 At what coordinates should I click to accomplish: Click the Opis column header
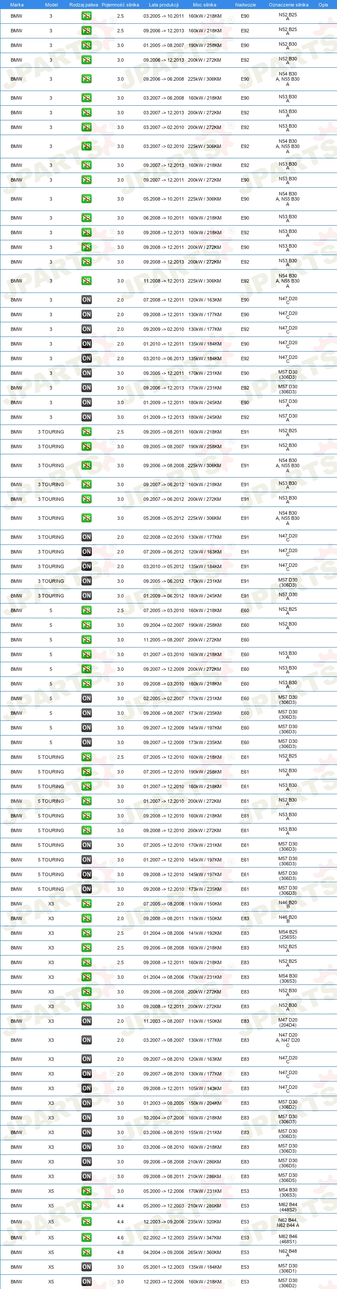click(x=324, y=4)
